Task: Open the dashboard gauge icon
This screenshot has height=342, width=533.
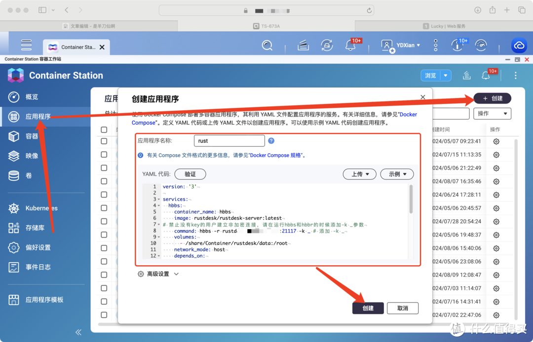Action: (481, 45)
